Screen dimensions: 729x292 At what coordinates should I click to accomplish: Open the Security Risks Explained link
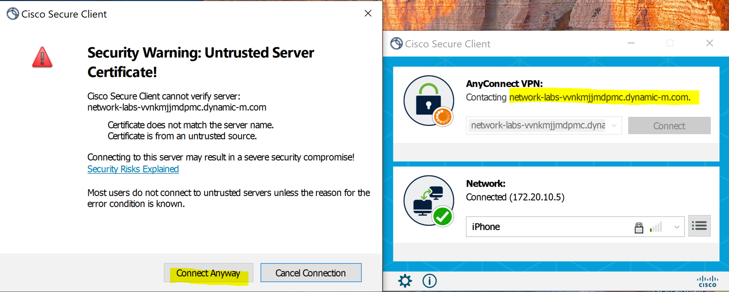click(x=133, y=169)
